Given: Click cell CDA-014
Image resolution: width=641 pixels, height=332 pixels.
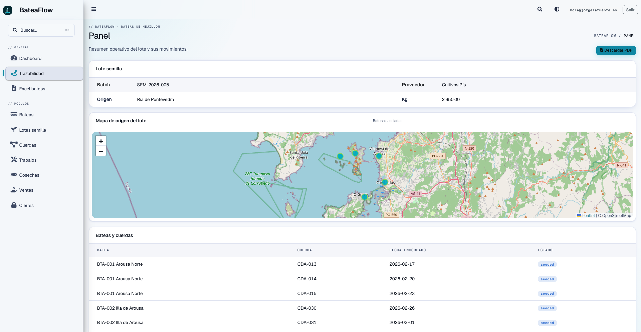Looking at the screenshot, I should (x=307, y=279).
